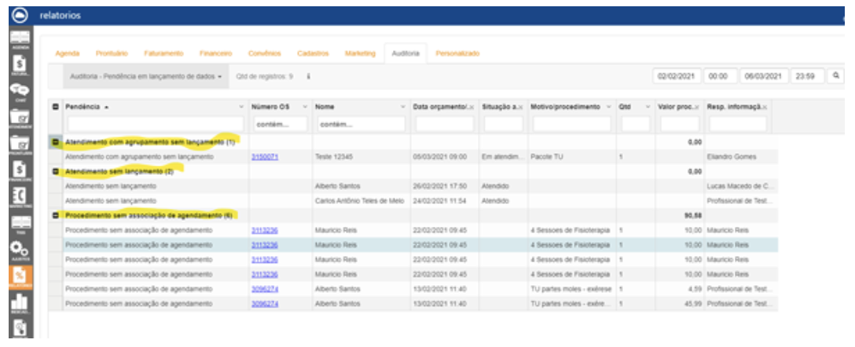Click the cloud logo at top left
The width and height of the screenshot is (855, 347).
pyautogui.click(x=19, y=15)
